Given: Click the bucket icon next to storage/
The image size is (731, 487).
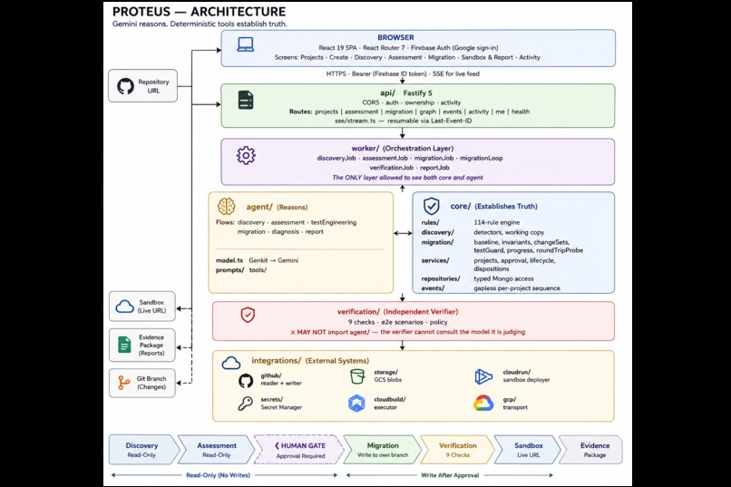Looking at the screenshot, I should (357, 376).
